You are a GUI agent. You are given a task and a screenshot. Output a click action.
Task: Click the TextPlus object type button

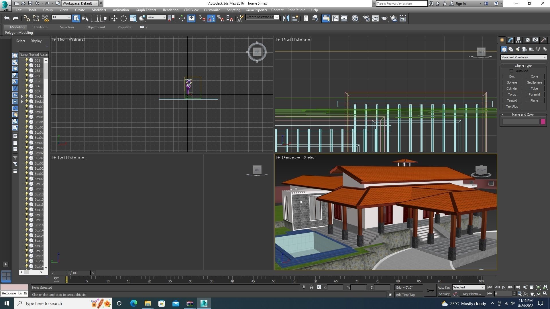[x=512, y=107]
